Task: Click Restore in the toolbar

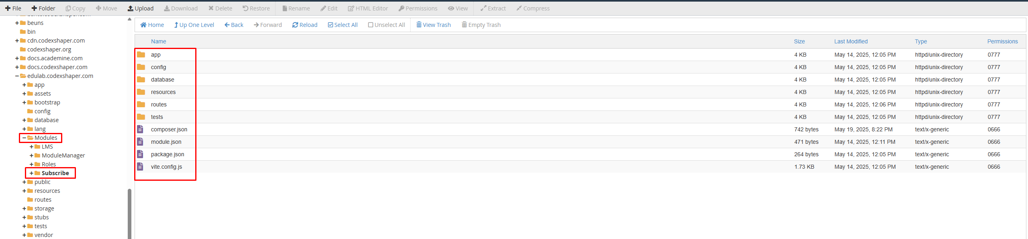Action: (x=256, y=8)
